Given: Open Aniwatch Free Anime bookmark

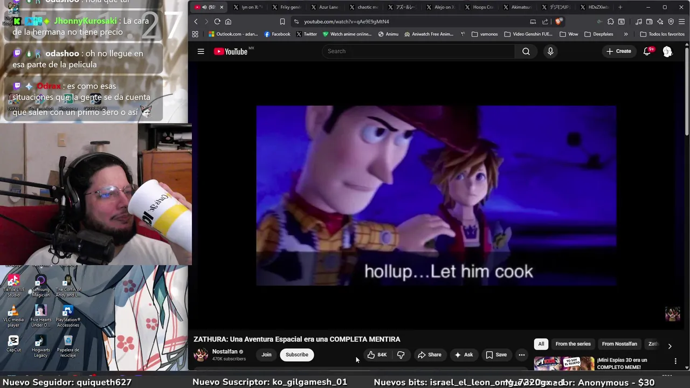Looking at the screenshot, I should click(x=428, y=34).
